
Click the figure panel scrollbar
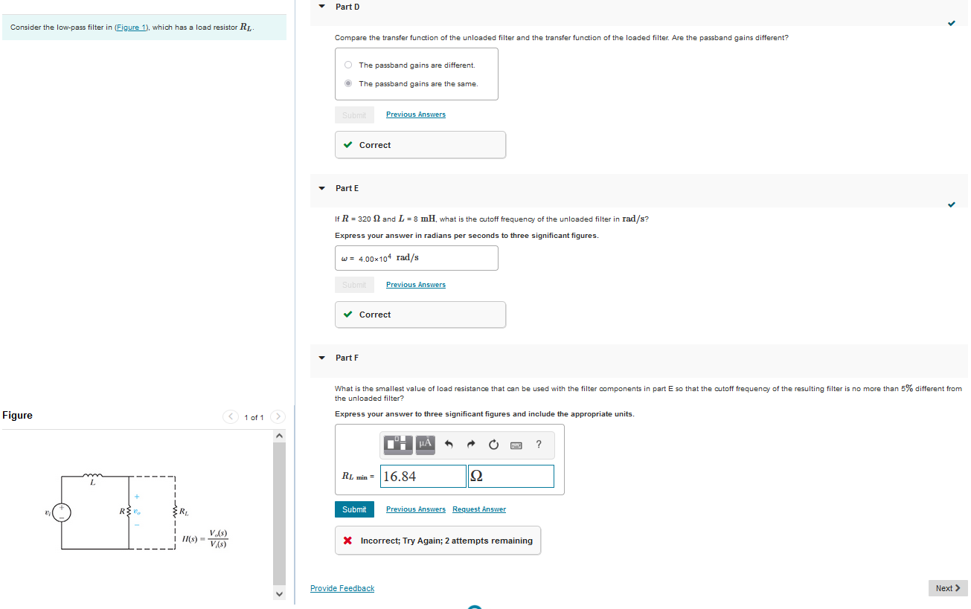[x=280, y=513]
